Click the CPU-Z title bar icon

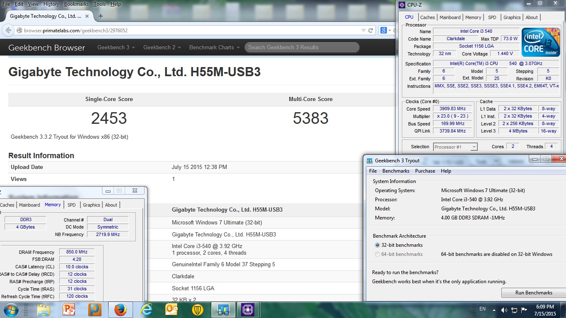(x=402, y=5)
